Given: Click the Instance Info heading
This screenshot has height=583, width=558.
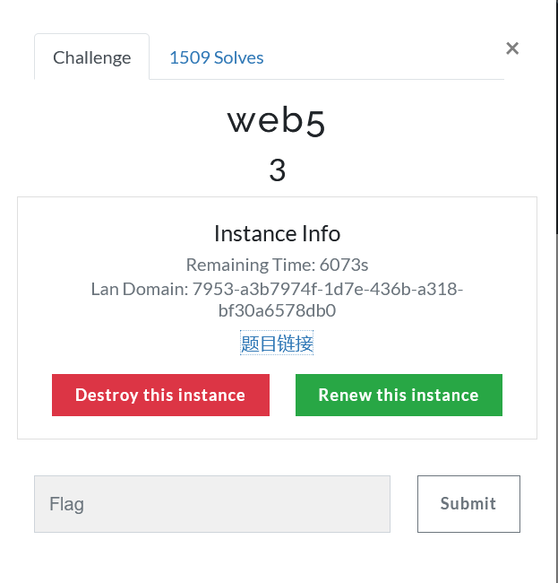Looking at the screenshot, I should 277,234.
